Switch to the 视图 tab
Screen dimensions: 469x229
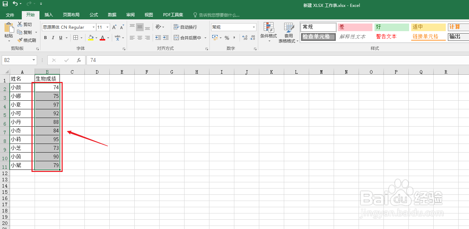coord(149,15)
